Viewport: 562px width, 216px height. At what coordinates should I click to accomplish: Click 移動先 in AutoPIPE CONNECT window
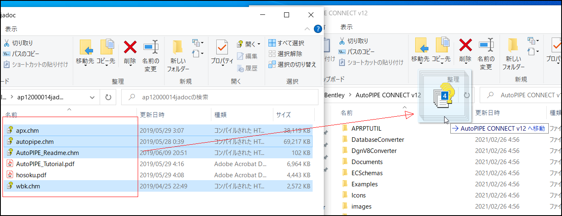click(x=421, y=51)
